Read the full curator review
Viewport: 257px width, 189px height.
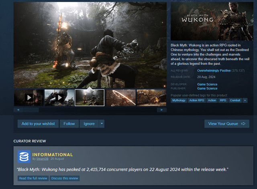point(33,178)
